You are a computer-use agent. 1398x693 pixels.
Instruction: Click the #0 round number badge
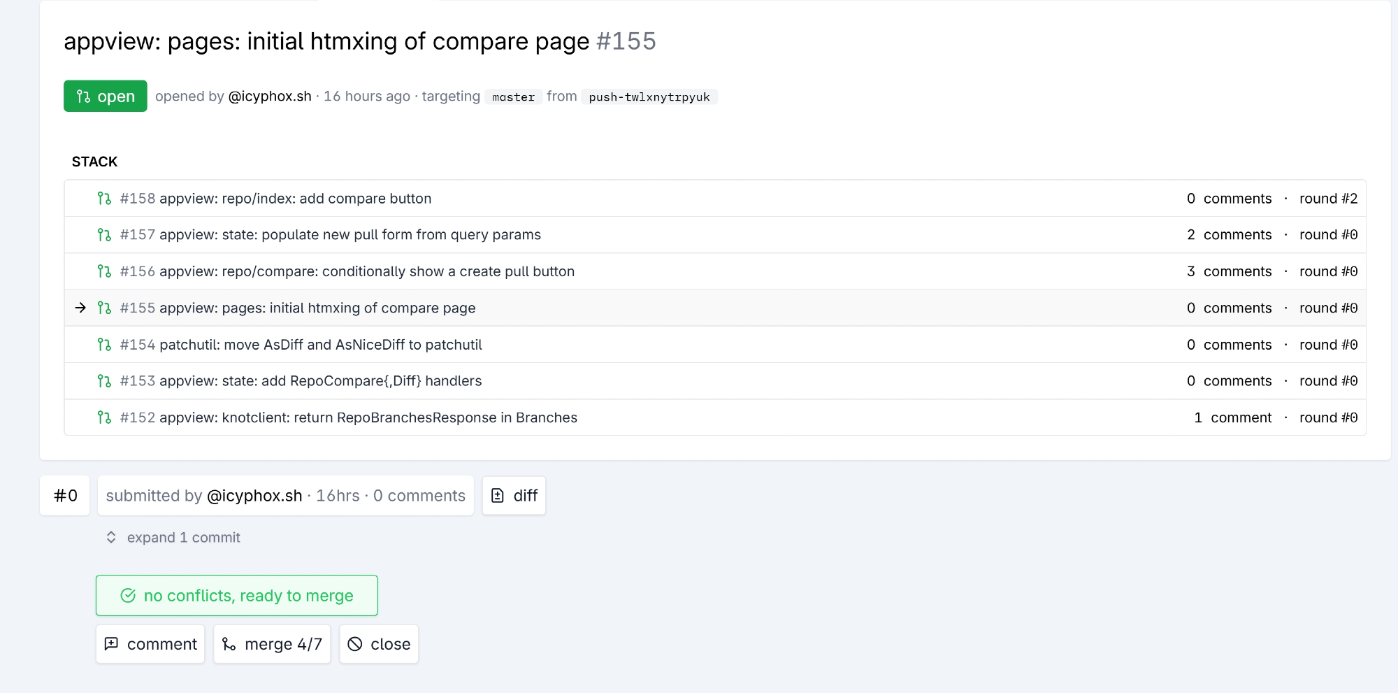[x=65, y=496]
